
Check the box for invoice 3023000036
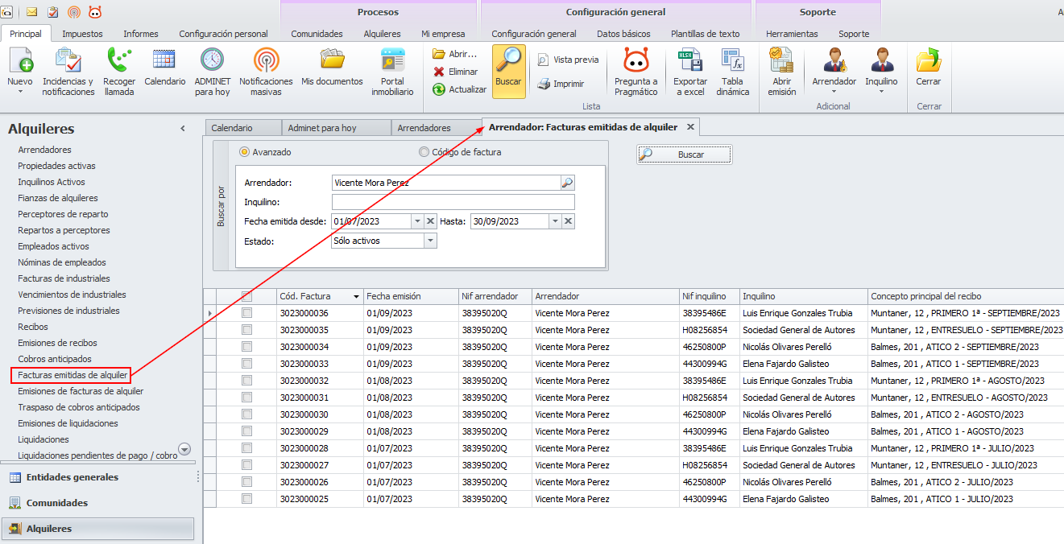click(247, 313)
